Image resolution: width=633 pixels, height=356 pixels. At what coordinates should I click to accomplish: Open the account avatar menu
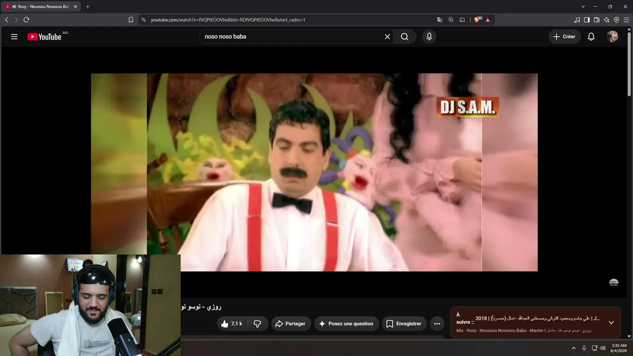click(612, 37)
